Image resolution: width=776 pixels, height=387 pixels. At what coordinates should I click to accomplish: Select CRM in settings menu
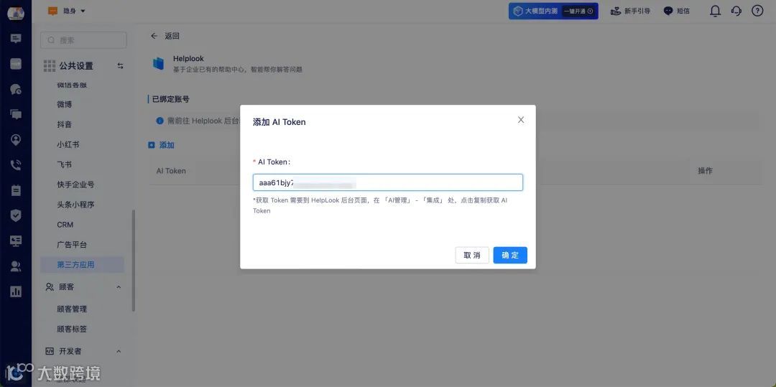click(65, 225)
